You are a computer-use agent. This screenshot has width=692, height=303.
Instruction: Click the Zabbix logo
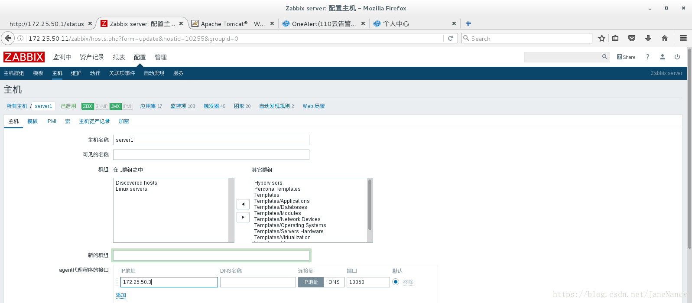(x=24, y=57)
